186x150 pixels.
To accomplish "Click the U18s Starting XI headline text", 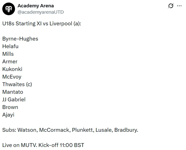I will click(42, 24).
